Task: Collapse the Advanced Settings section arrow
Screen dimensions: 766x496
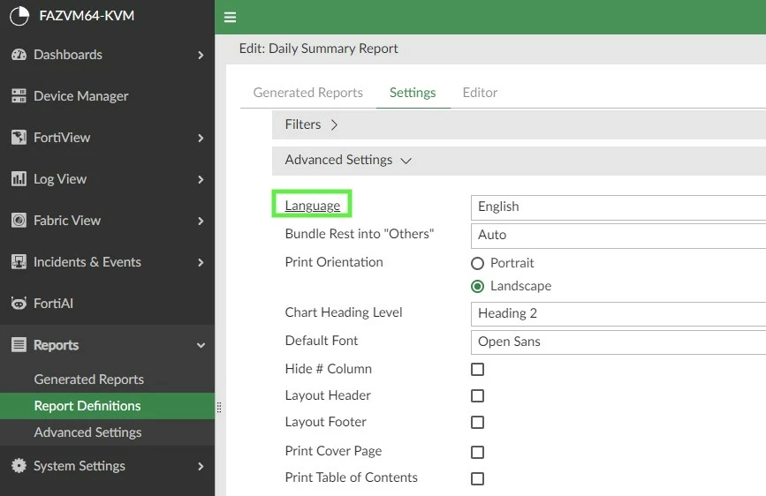Action: tap(406, 161)
